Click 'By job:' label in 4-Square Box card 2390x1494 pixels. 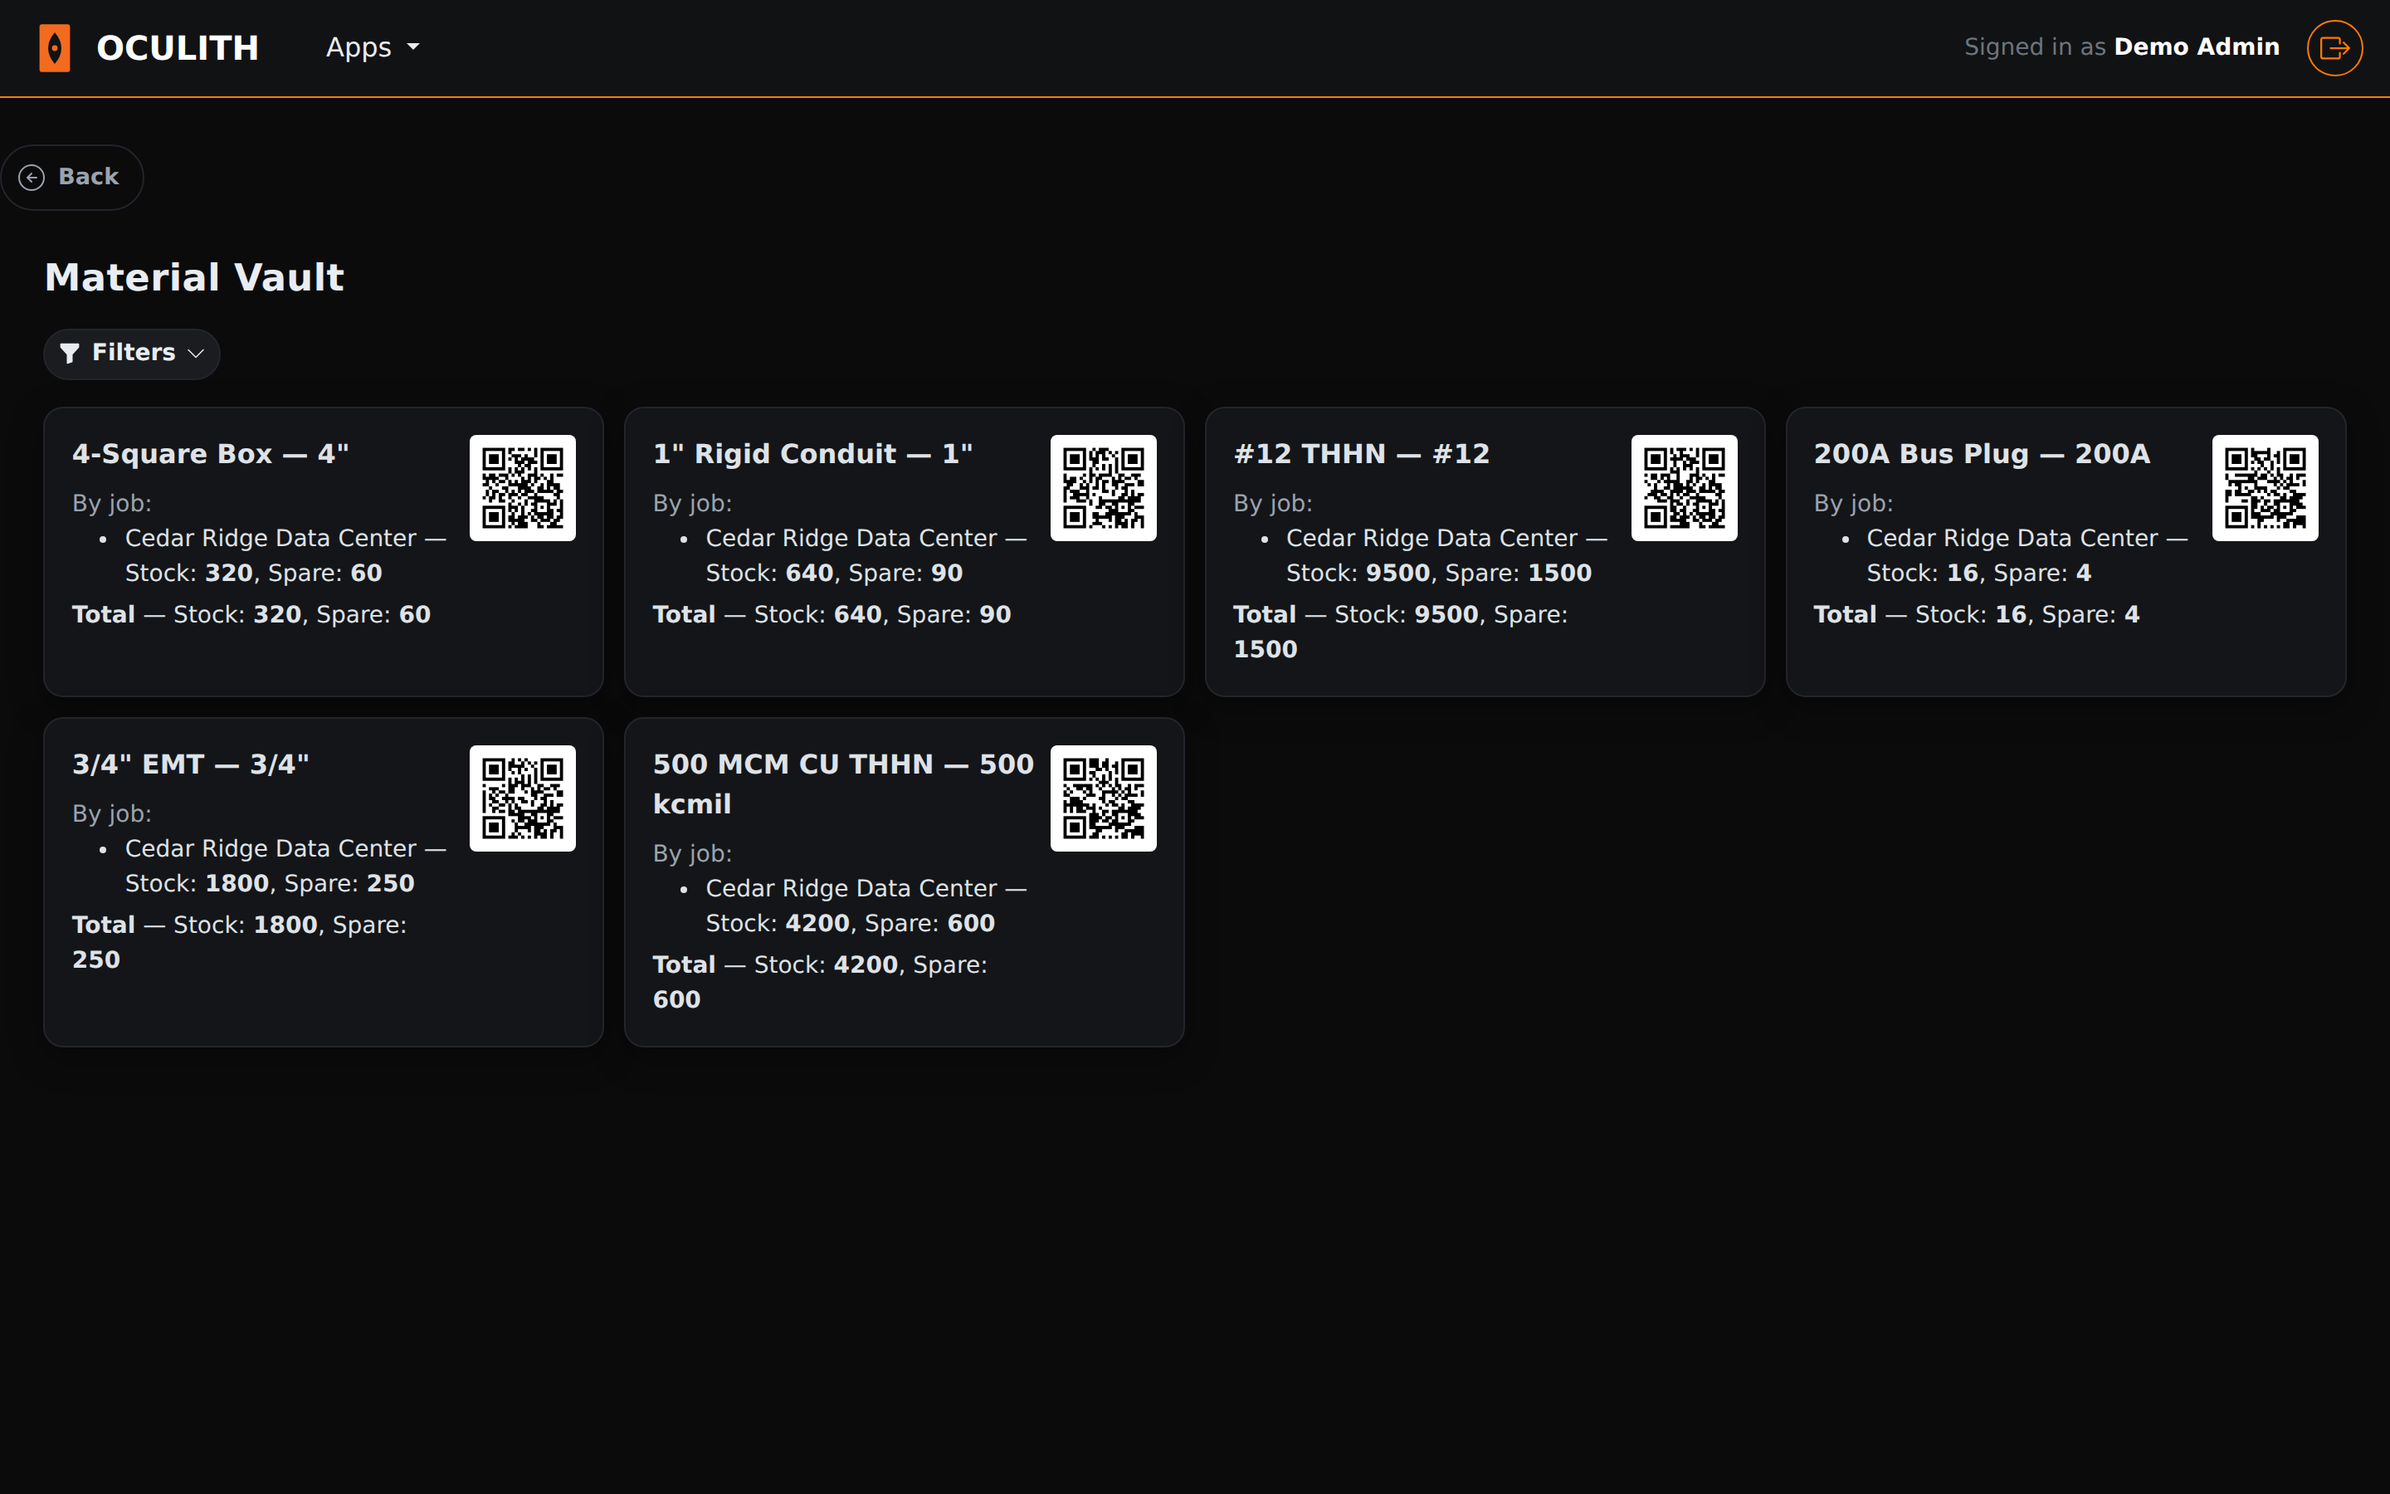click(x=111, y=503)
